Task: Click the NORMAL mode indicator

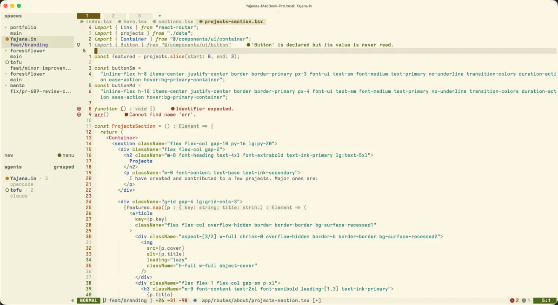Action: click(88, 300)
